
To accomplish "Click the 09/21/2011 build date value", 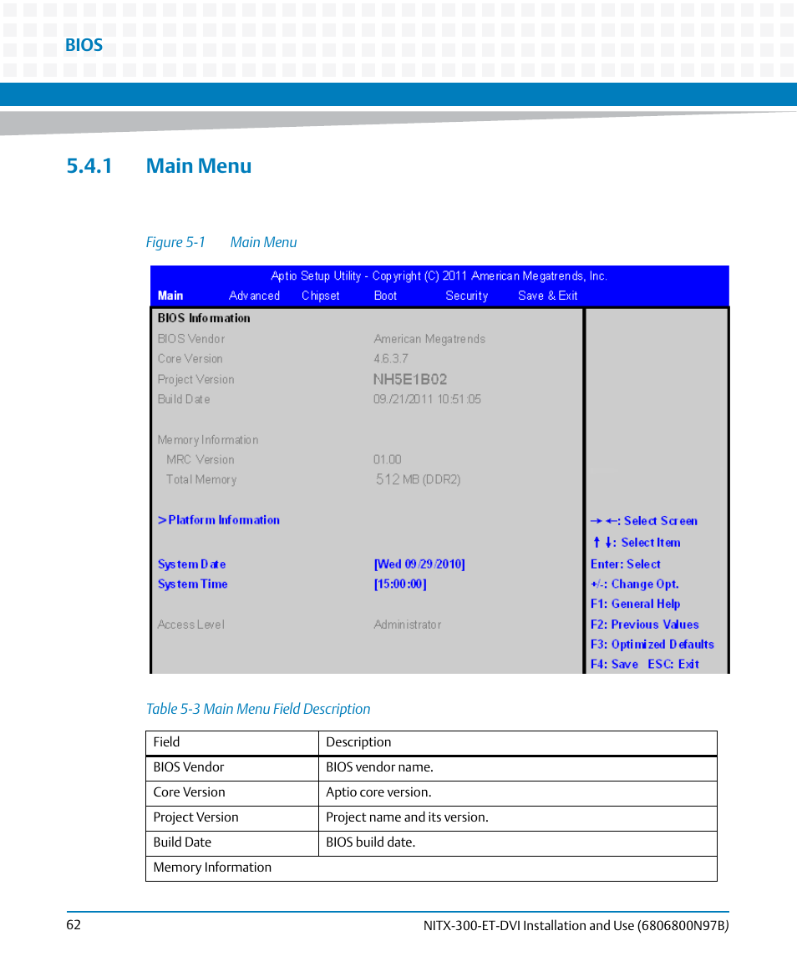I will coord(427,399).
